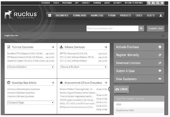Open the LiMAN cloud button

click(x=121, y=89)
